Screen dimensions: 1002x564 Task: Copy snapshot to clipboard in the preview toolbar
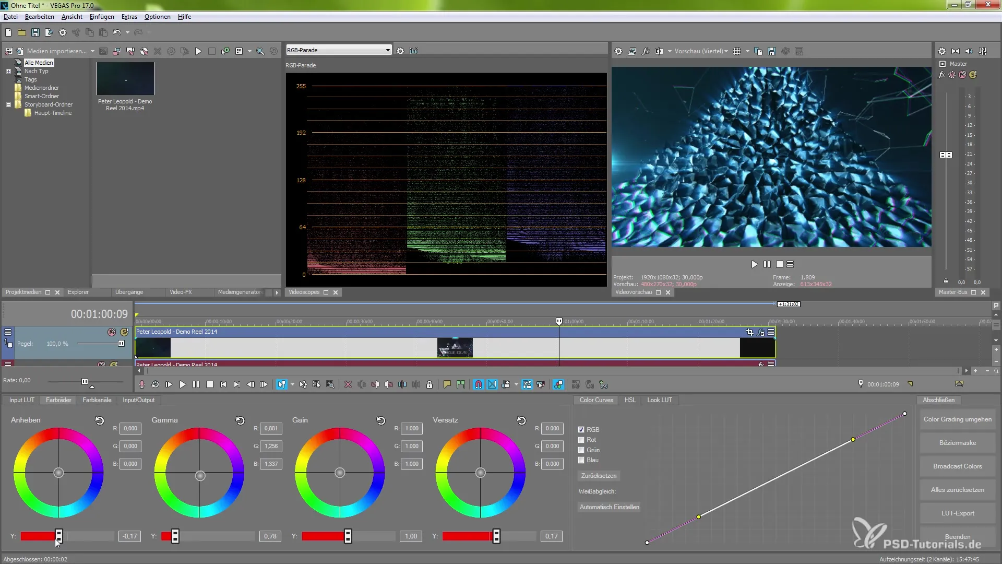(x=758, y=51)
